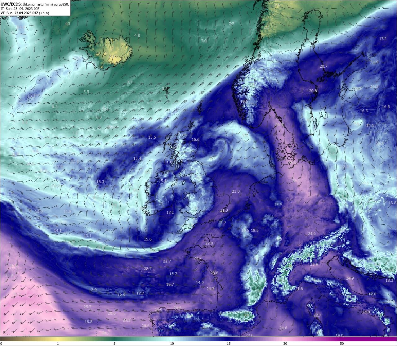Click the 19.5 value over Norway
This screenshot has width=397, height=346.
click(244, 101)
